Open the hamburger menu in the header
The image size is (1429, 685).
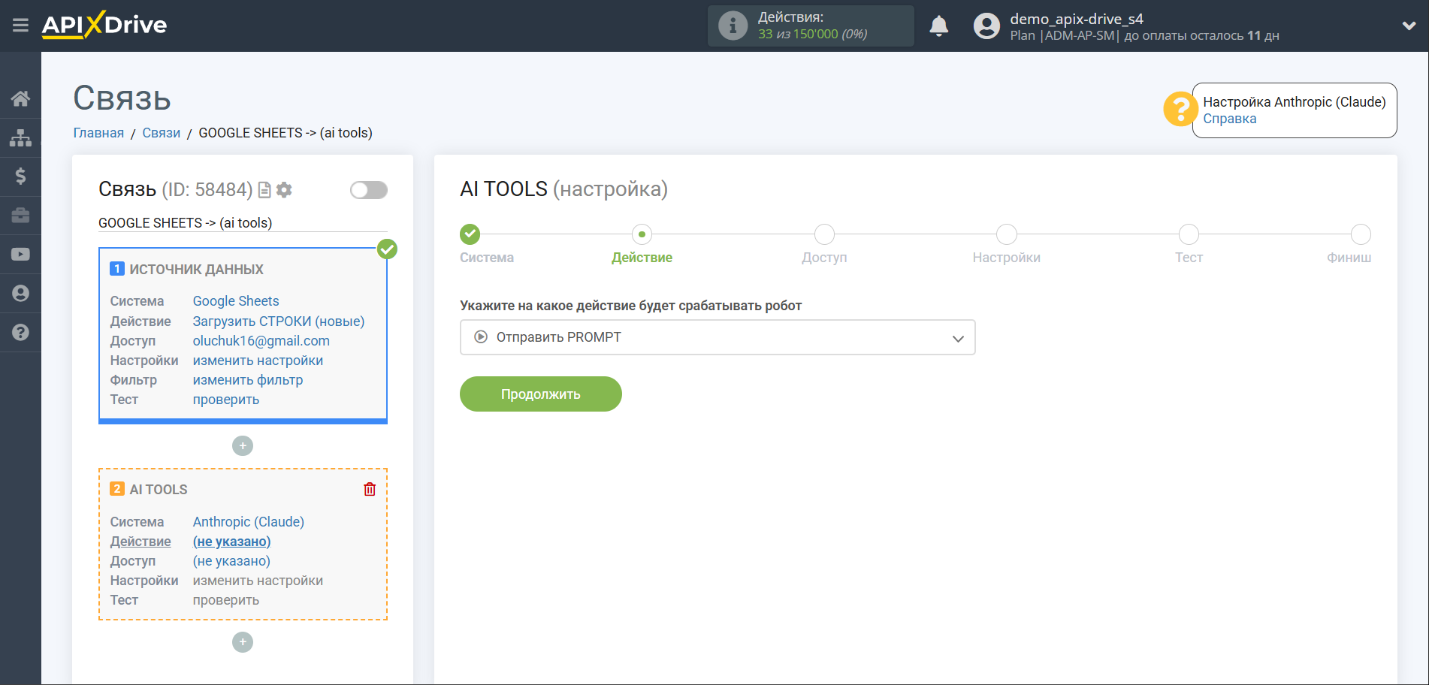[x=20, y=26]
